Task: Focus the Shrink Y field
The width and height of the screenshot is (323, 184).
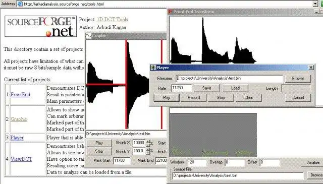Action: pyautogui.click(x=139, y=151)
